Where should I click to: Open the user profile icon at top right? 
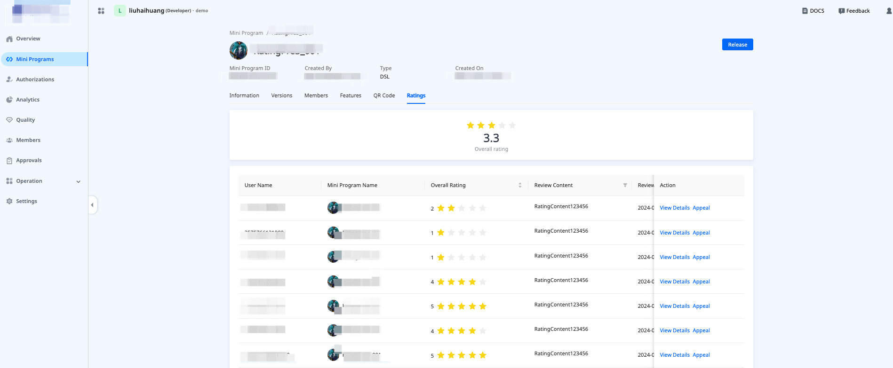click(x=889, y=11)
